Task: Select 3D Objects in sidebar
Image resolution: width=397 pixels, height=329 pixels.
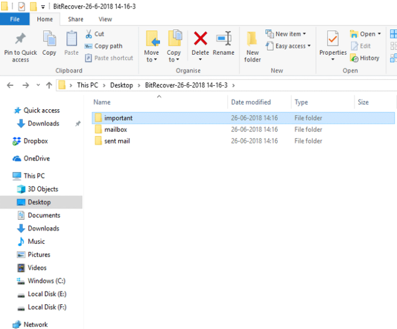Action: point(43,189)
